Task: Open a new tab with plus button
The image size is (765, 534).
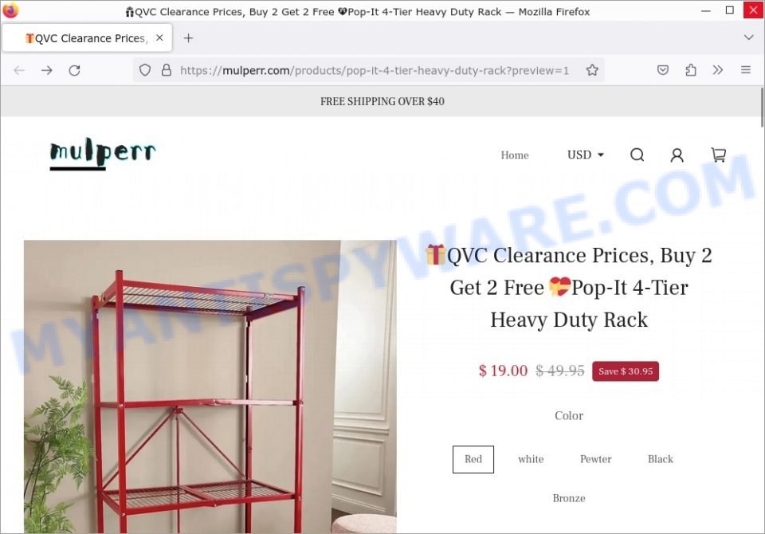Action: click(188, 38)
